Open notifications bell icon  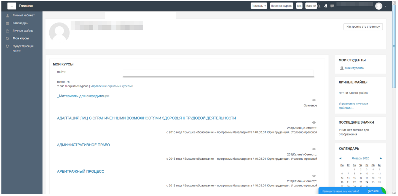click(326, 6)
